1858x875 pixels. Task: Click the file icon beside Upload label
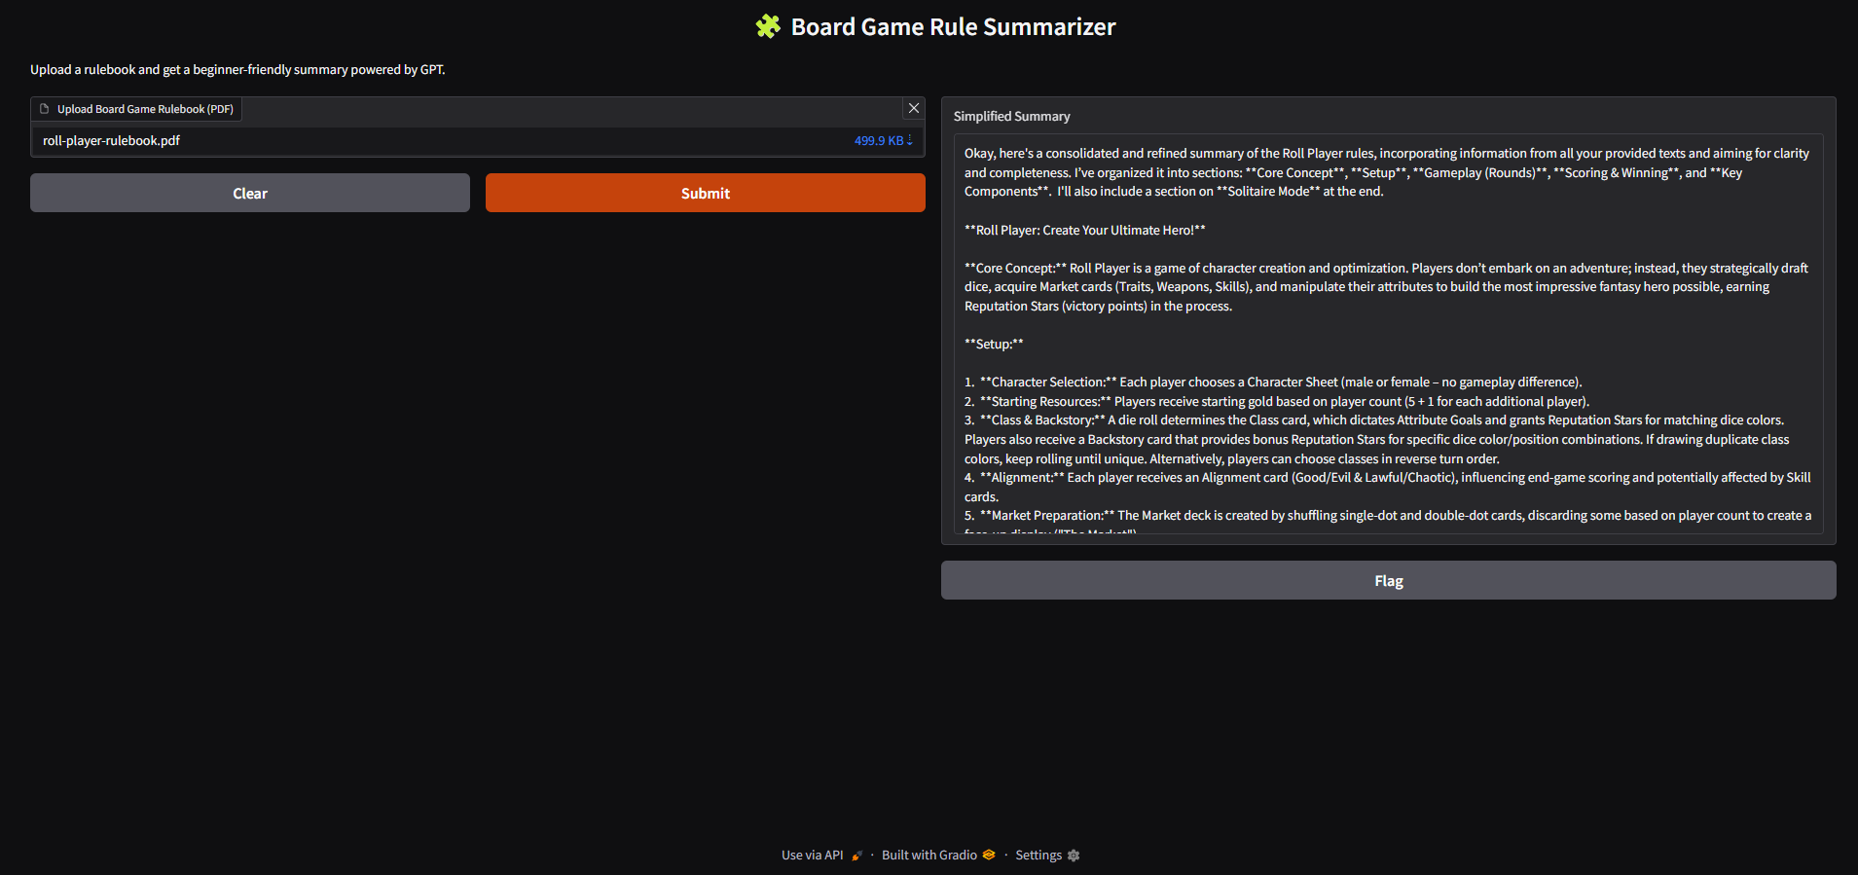click(44, 109)
